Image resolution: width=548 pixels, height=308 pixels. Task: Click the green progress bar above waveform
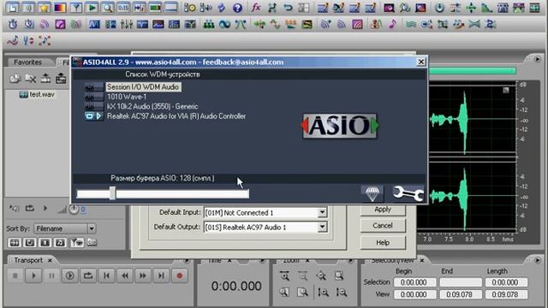[473, 71]
